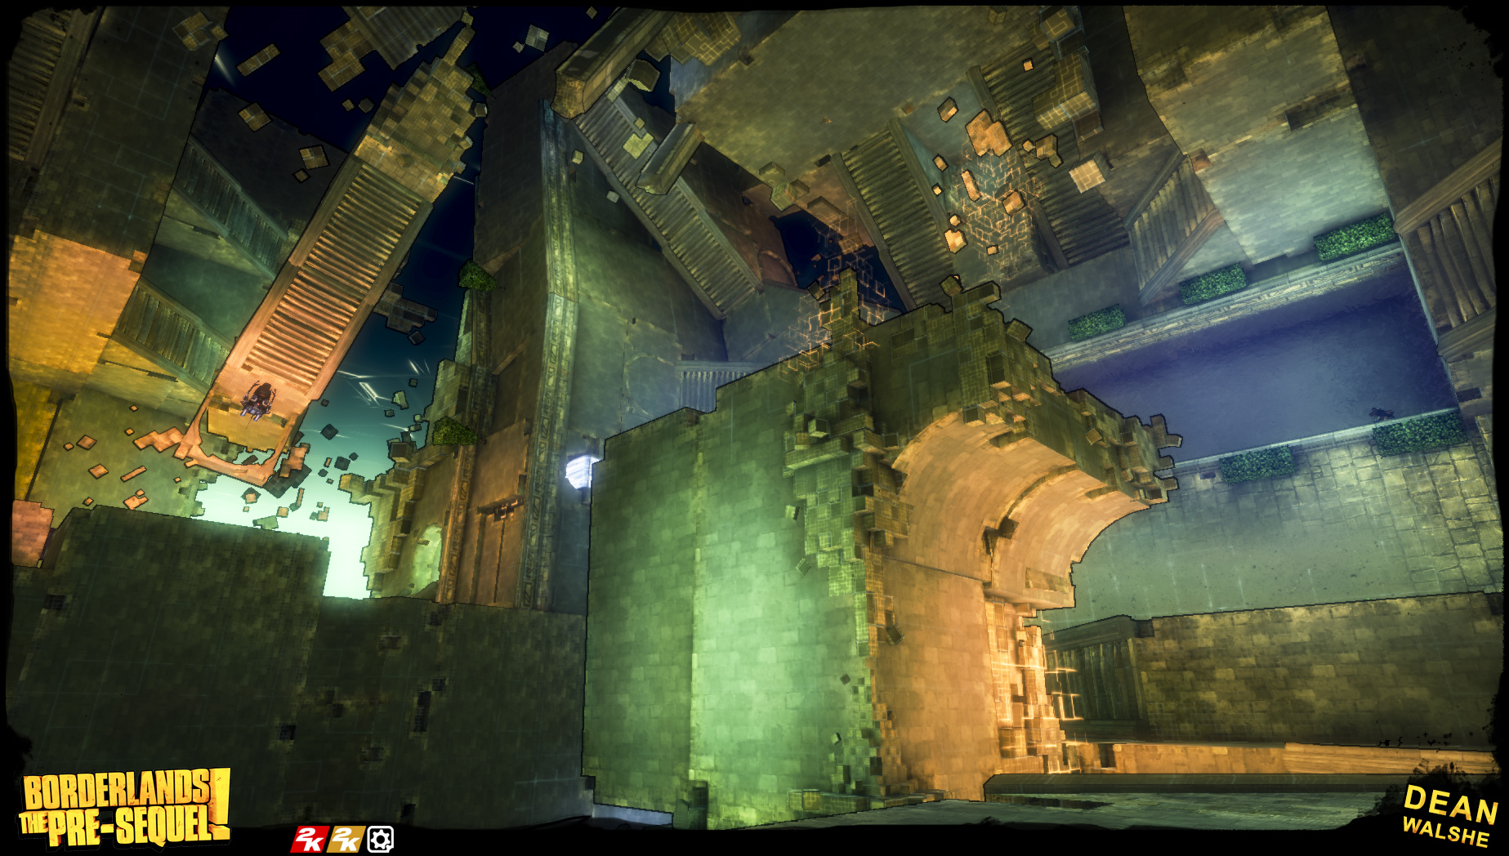
Task: Click the "DEAN WALSHE" credit text
Action: pos(1449,816)
